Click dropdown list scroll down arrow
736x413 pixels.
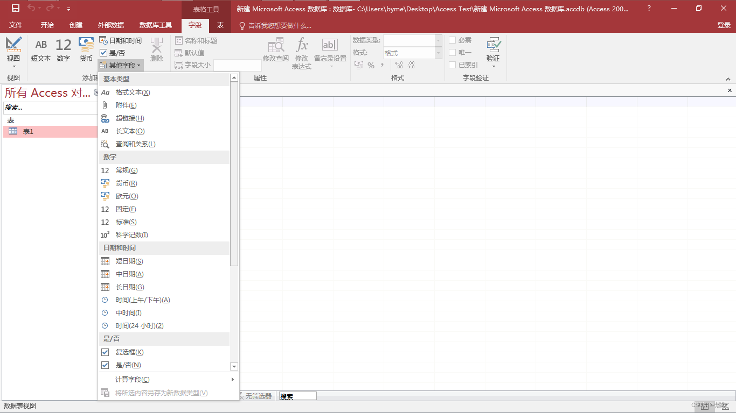coord(234,366)
